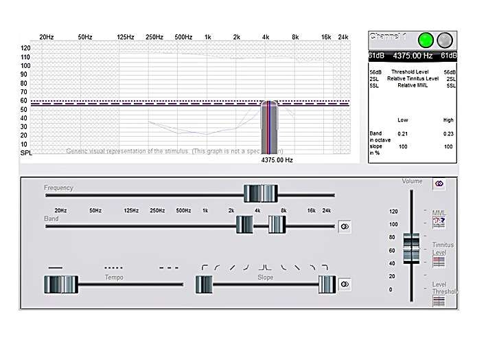Select the dashed tempo pattern
Screen dimensions: 486x338
169,267
